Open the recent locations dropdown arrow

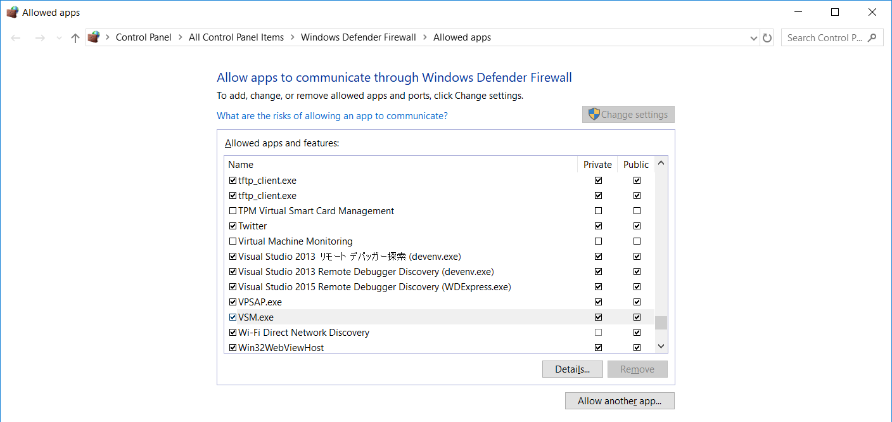click(60, 38)
